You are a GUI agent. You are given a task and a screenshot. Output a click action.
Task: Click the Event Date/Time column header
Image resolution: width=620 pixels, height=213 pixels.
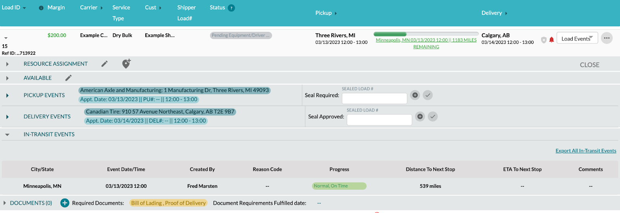click(x=126, y=169)
